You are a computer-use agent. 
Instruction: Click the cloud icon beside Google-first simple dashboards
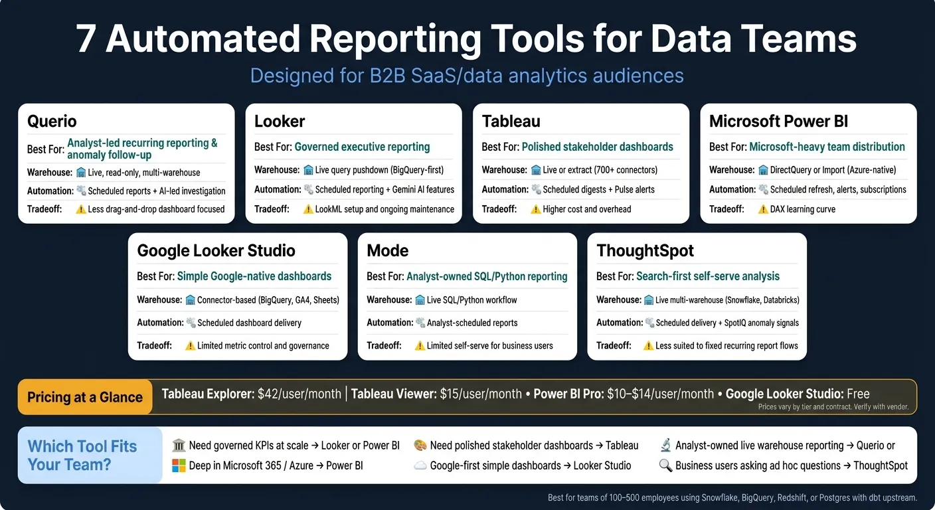point(420,466)
